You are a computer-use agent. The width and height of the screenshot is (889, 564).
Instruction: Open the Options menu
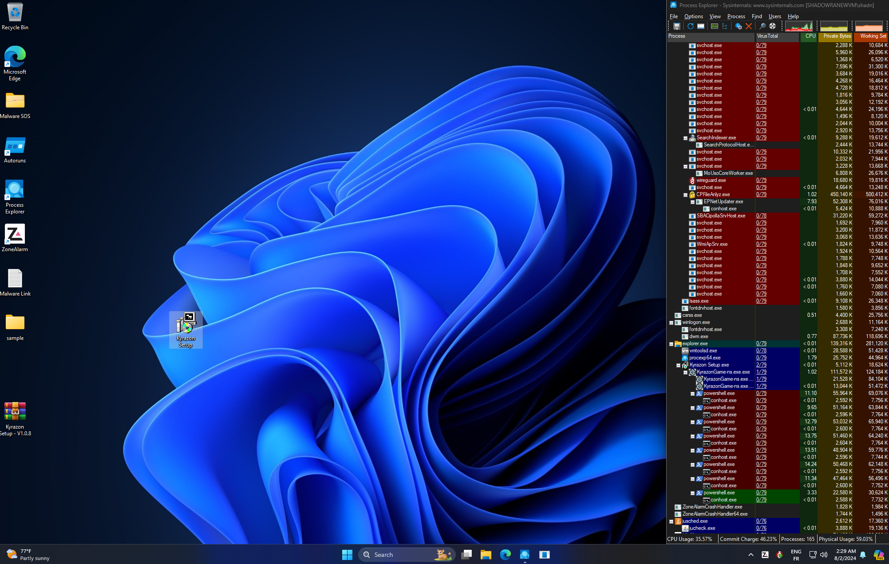point(693,16)
